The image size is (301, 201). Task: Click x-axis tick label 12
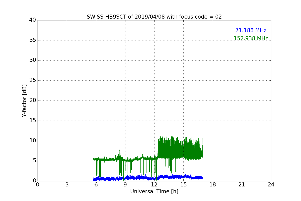click(x=154, y=185)
